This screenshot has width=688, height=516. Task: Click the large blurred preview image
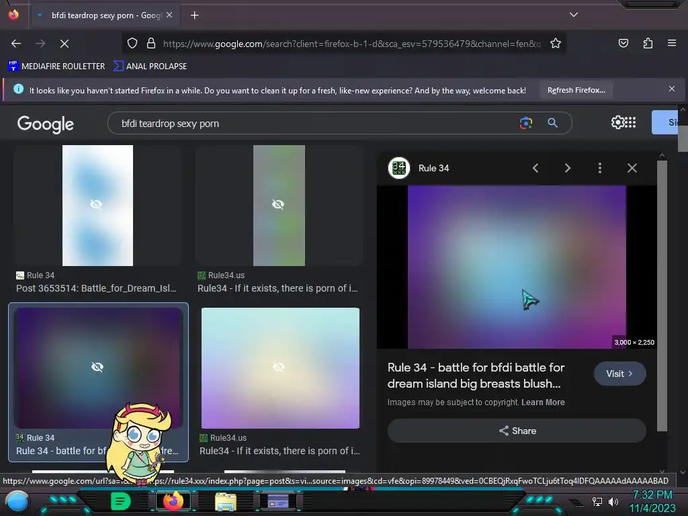517,267
